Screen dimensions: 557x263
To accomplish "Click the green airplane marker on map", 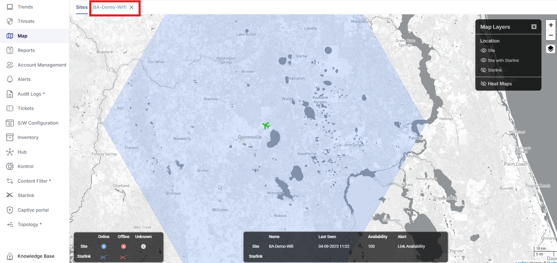I will pos(266,126).
